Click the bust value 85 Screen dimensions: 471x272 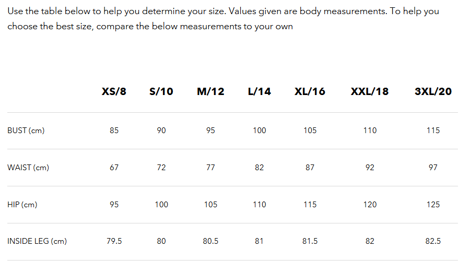click(114, 131)
